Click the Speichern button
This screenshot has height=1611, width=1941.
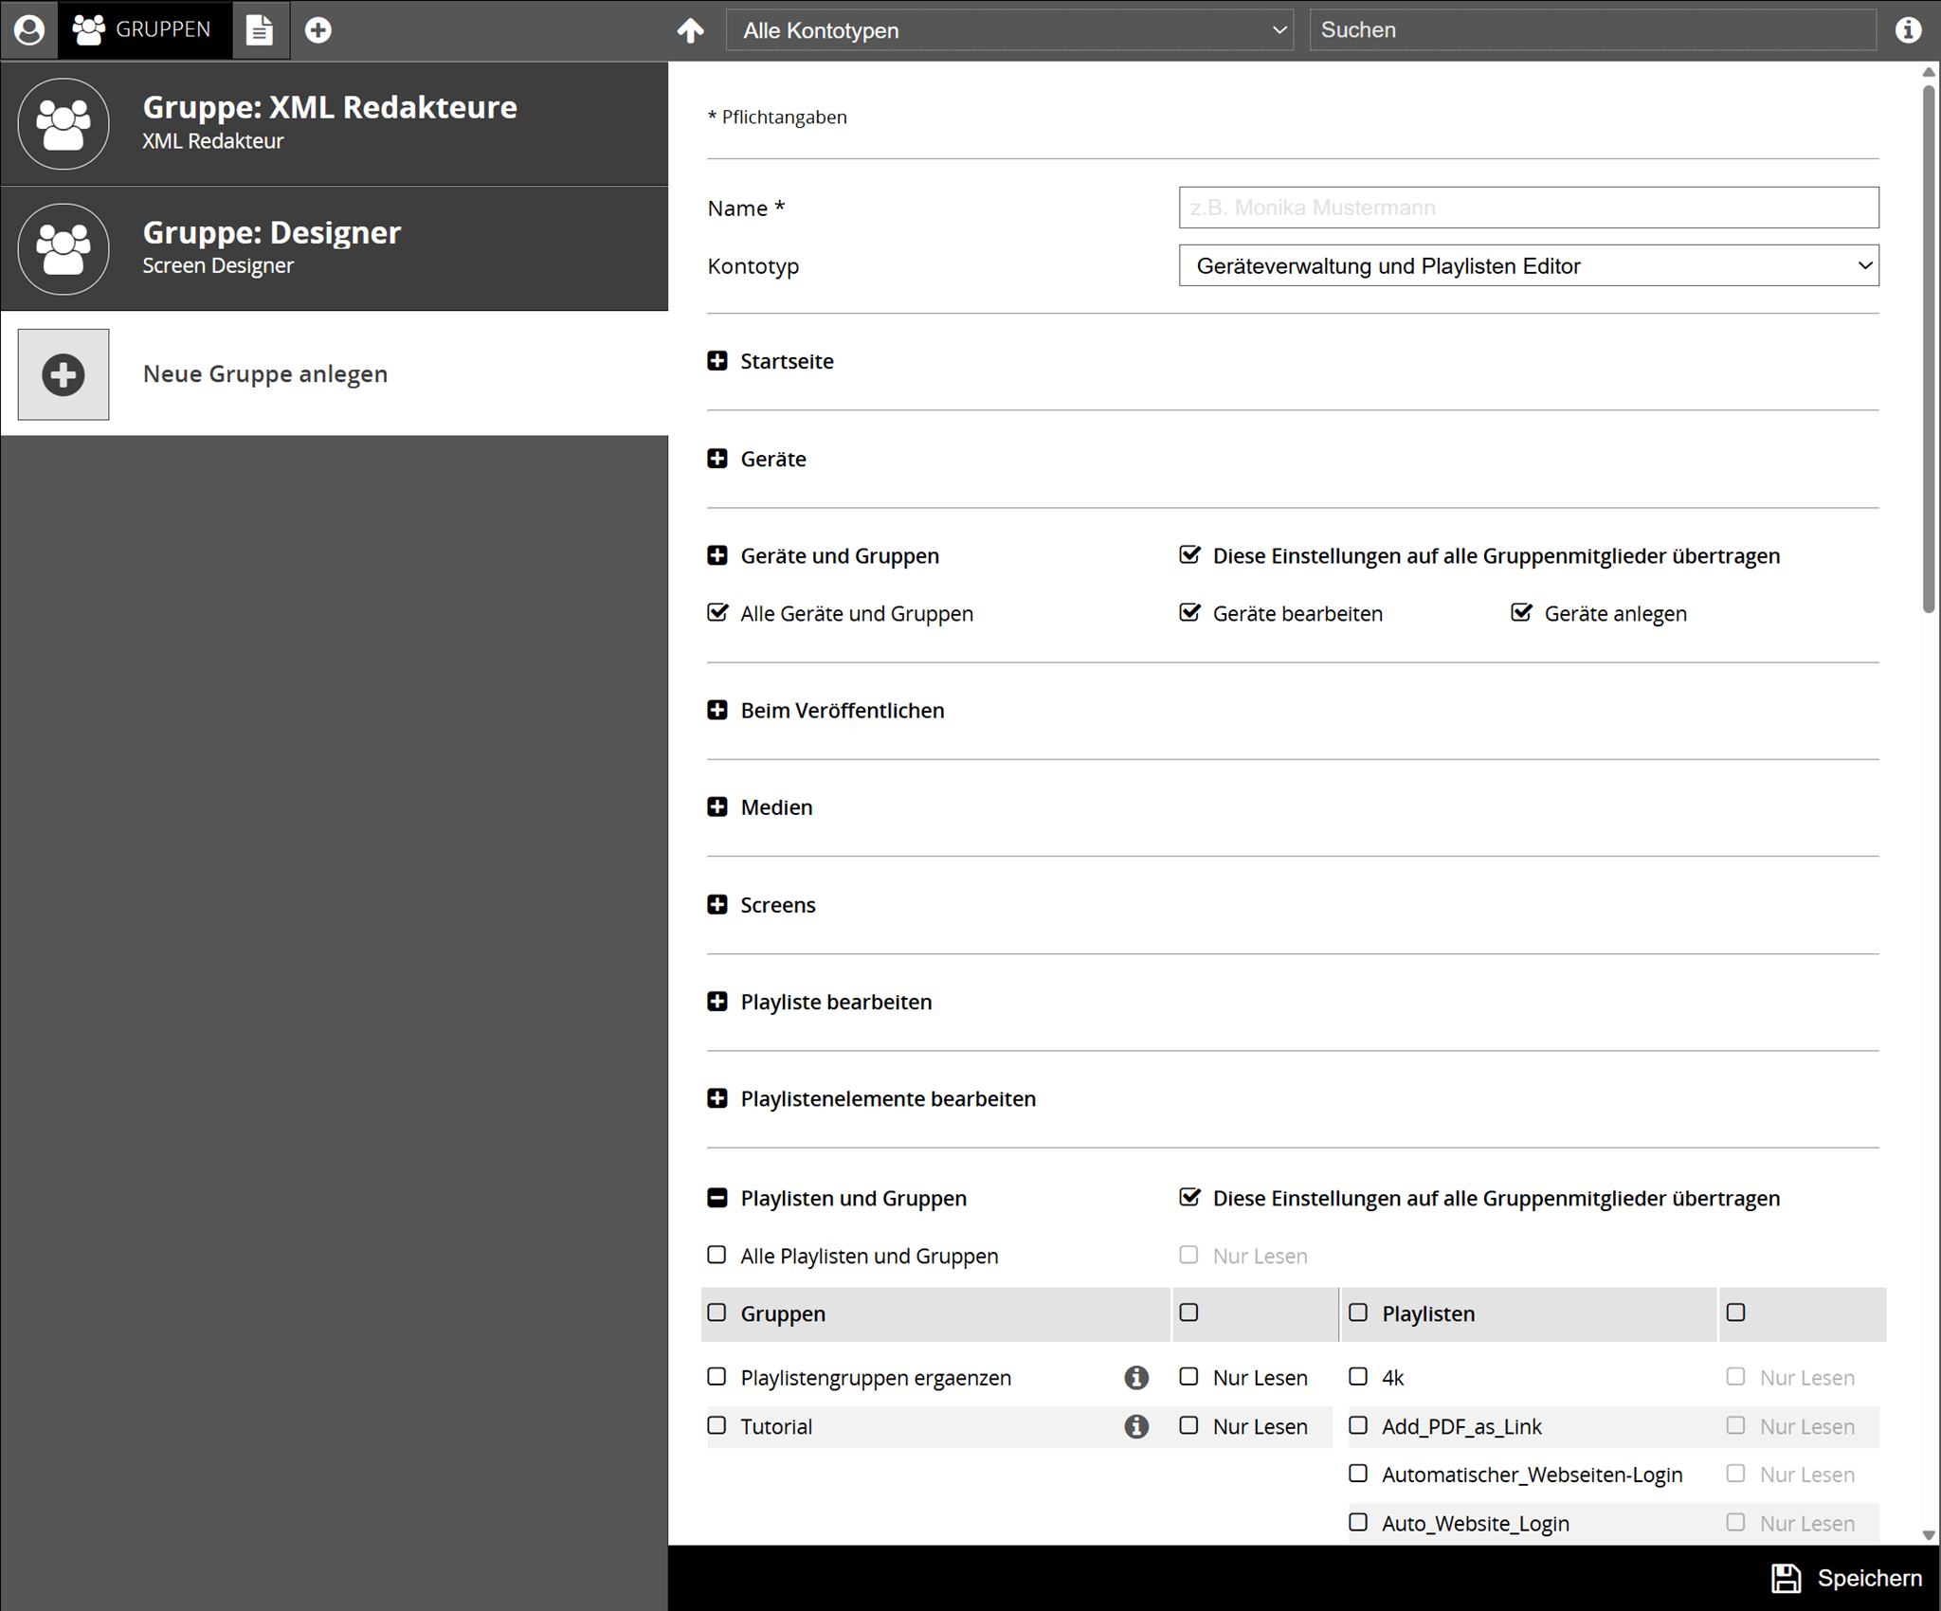click(x=1847, y=1578)
